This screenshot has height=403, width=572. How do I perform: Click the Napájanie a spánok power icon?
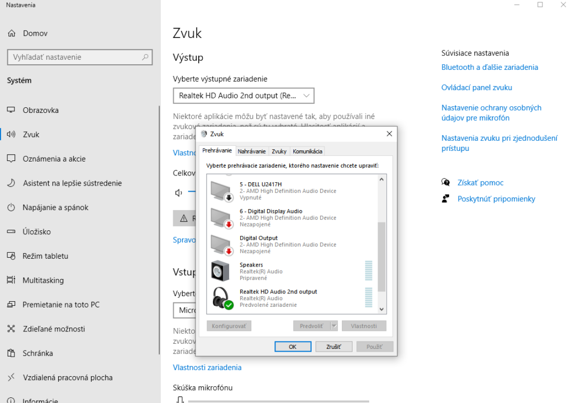pyautogui.click(x=11, y=207)
